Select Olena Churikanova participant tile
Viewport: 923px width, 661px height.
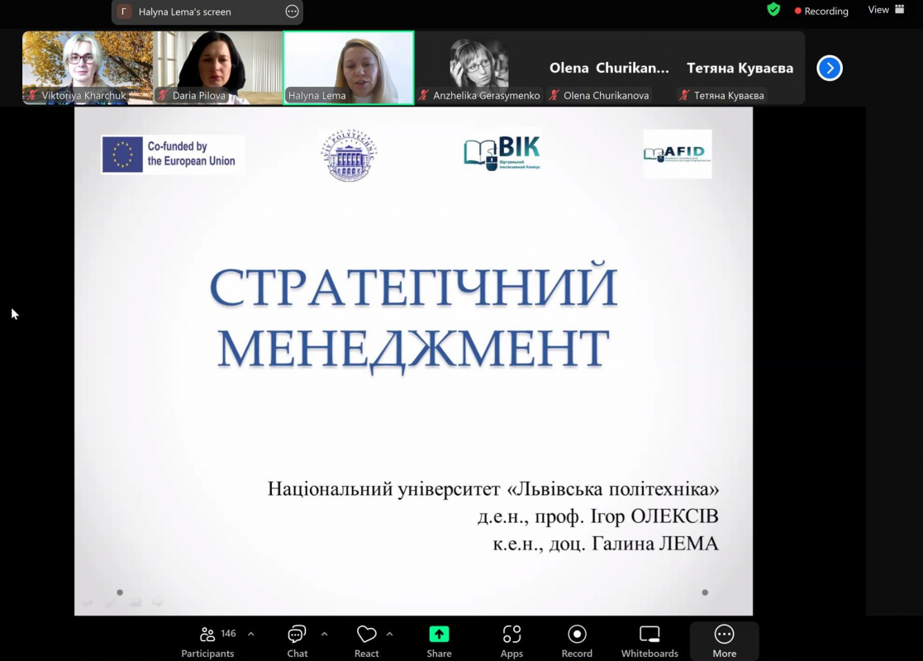coord(609,68)
